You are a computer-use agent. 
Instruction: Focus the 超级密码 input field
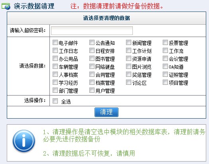tap(92, 31)
